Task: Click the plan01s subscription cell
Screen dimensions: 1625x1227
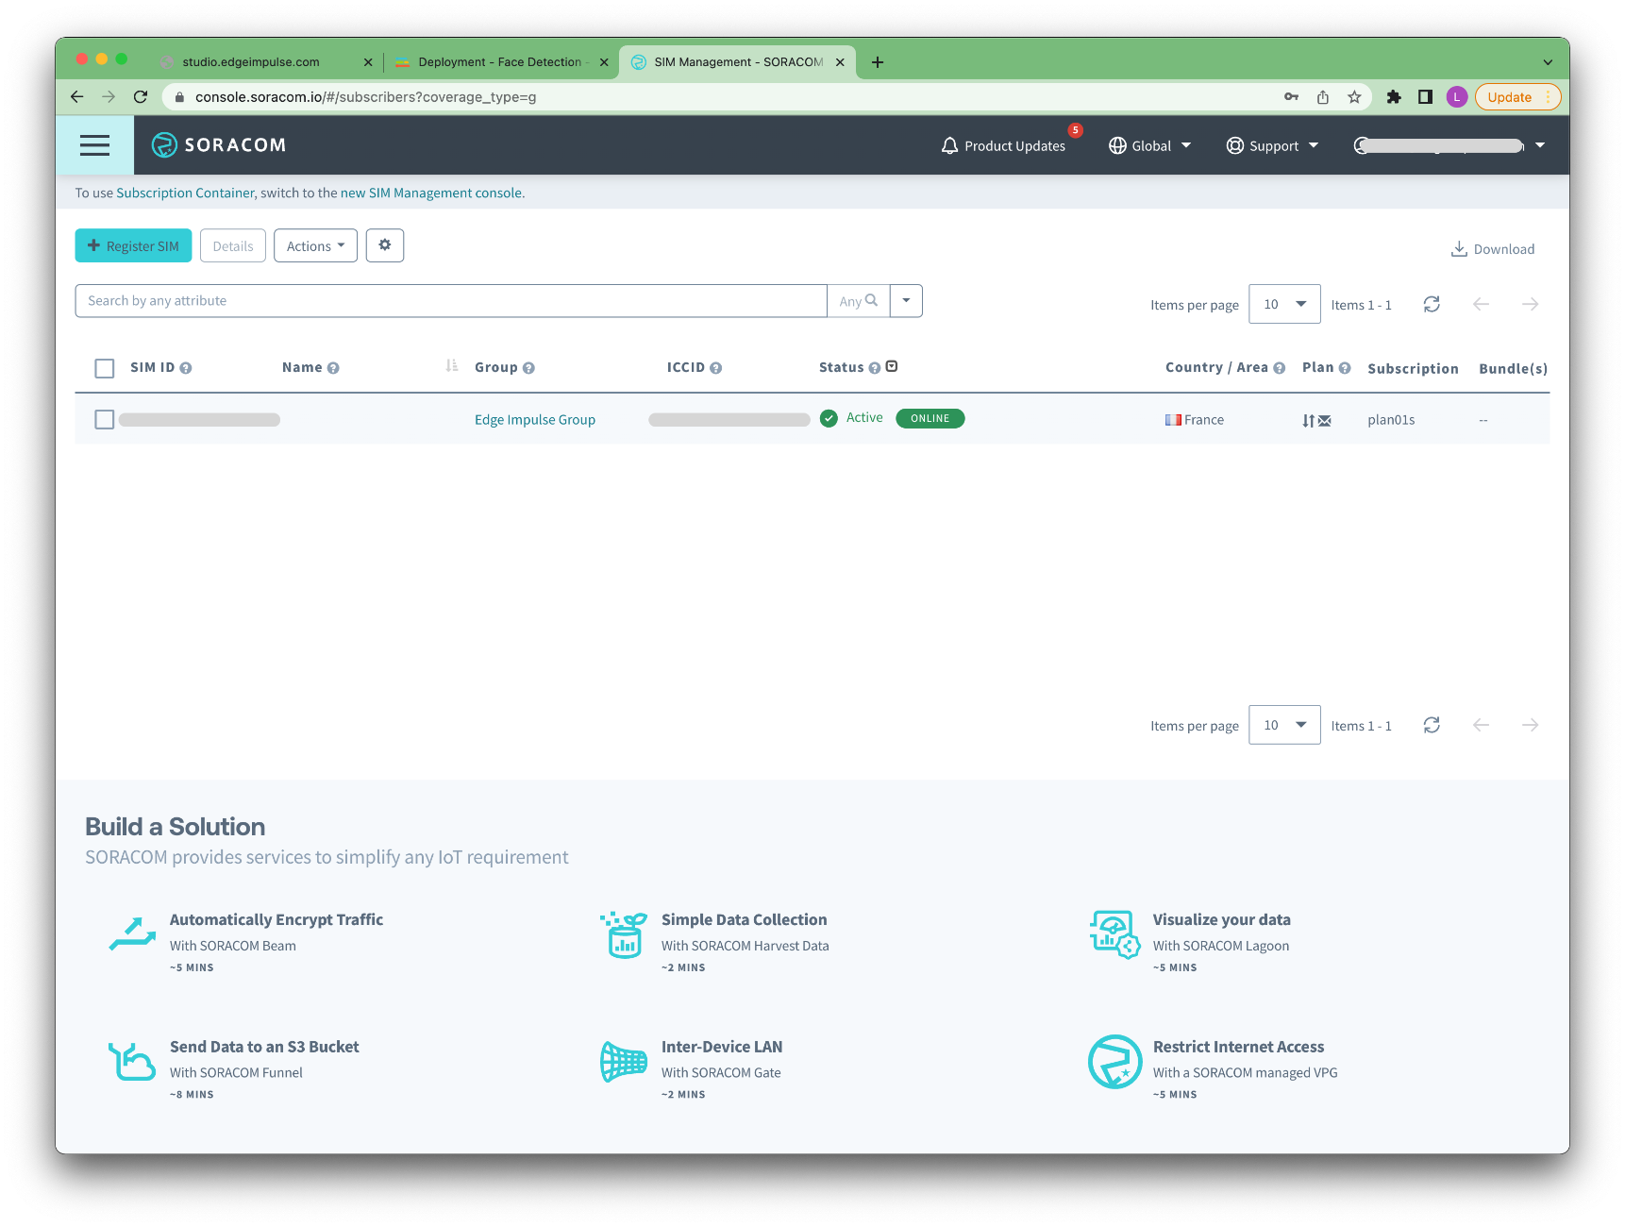Action: coord(1391,420)
